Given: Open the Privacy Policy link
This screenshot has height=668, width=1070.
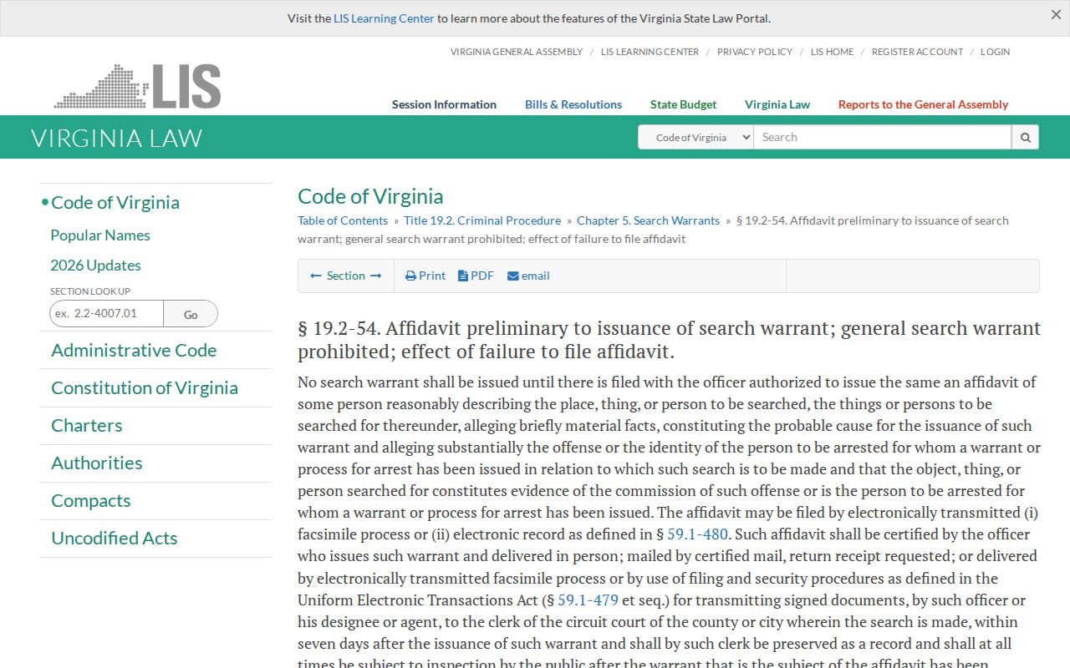Looking at the screenshot, I should tap(755, 52).
